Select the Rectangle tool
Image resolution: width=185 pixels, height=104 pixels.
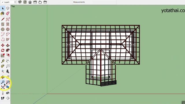click(3, 24)
